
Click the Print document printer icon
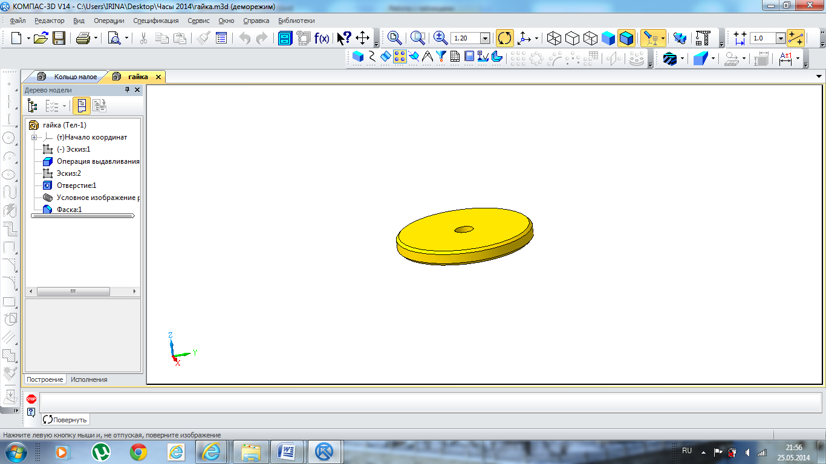click(x=83, y=38)
